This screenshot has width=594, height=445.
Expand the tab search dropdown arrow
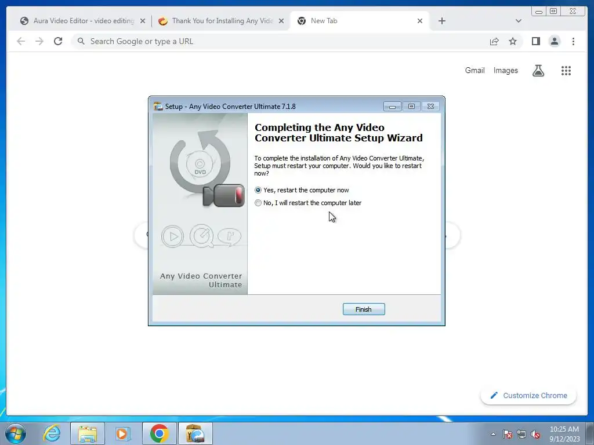(519, 21)
